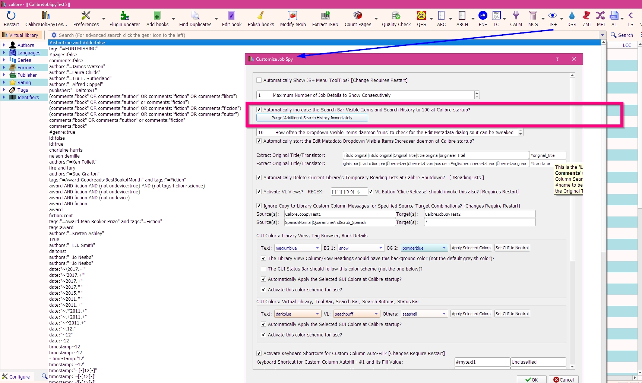The width and height of the screenshot is (642, 383).
Task: Select Formats in the Tag Browser
Action: click(26, 67)
